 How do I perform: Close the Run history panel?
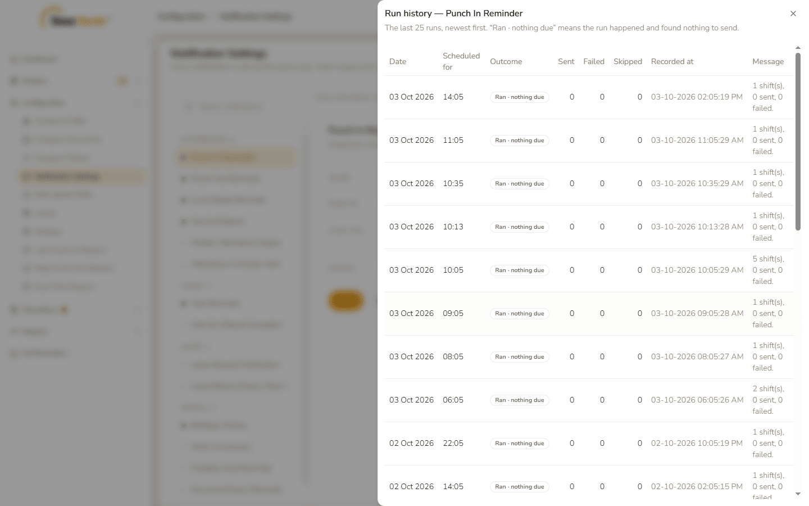[793, 13]
